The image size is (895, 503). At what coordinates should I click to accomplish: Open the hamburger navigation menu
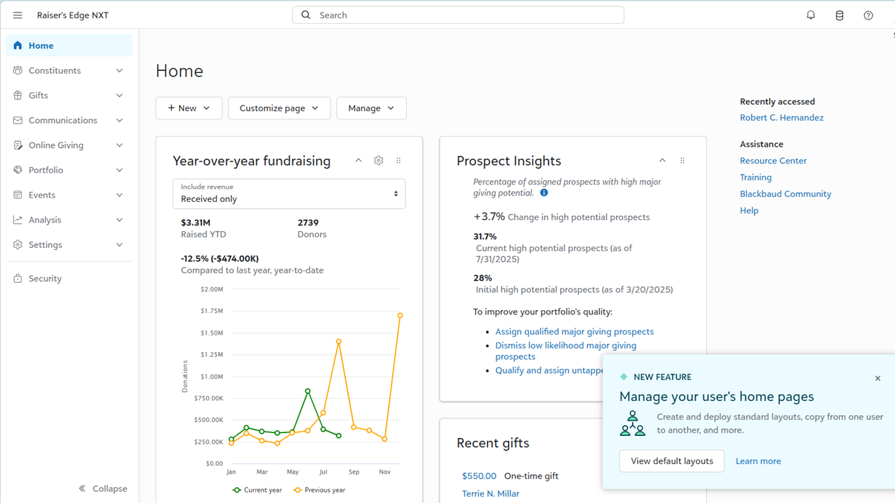click(x=17, y=15)
